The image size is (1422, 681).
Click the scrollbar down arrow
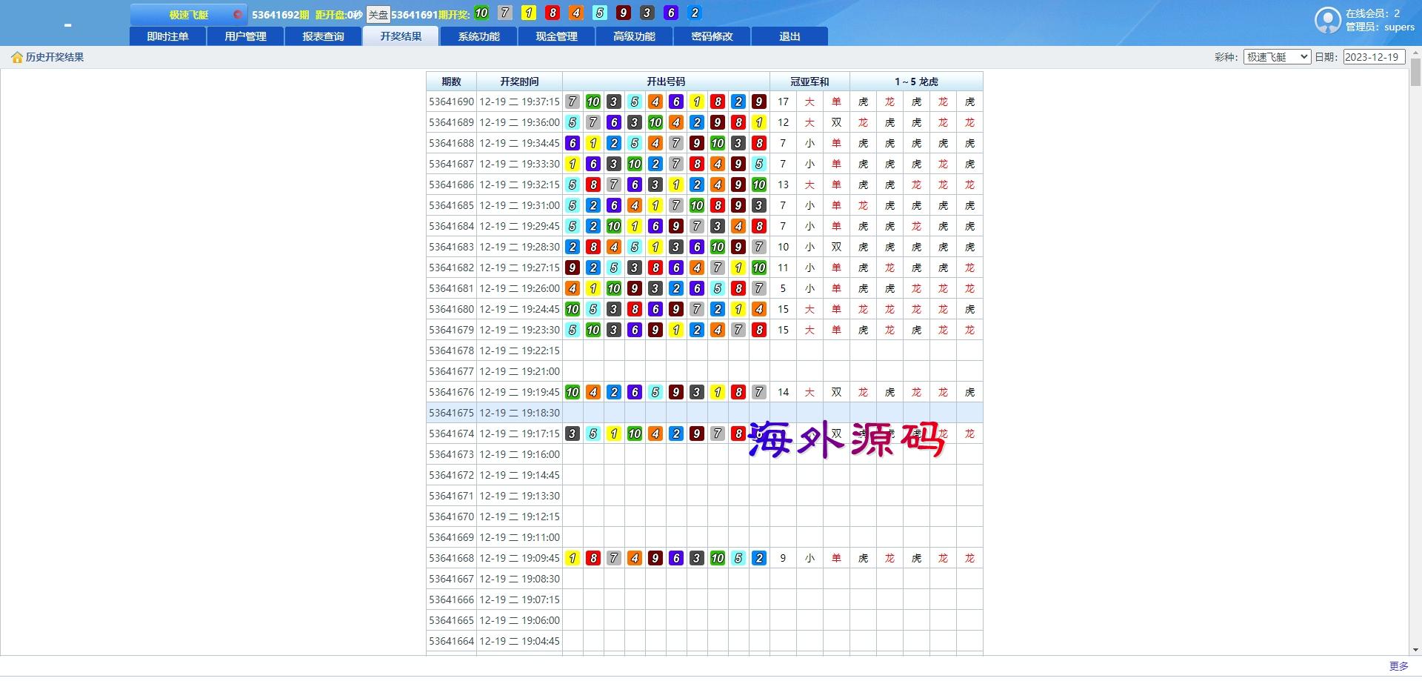coord(1415,650)
